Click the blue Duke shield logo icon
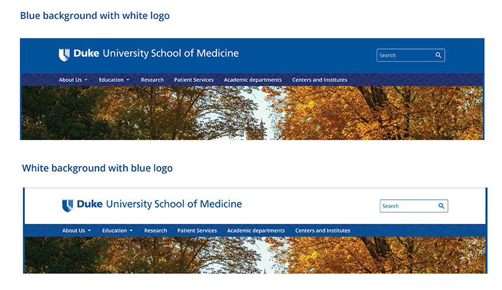Image resolution: width=502 pixels, height=290 pixels. pyautogui.click(x=67, y=206)
